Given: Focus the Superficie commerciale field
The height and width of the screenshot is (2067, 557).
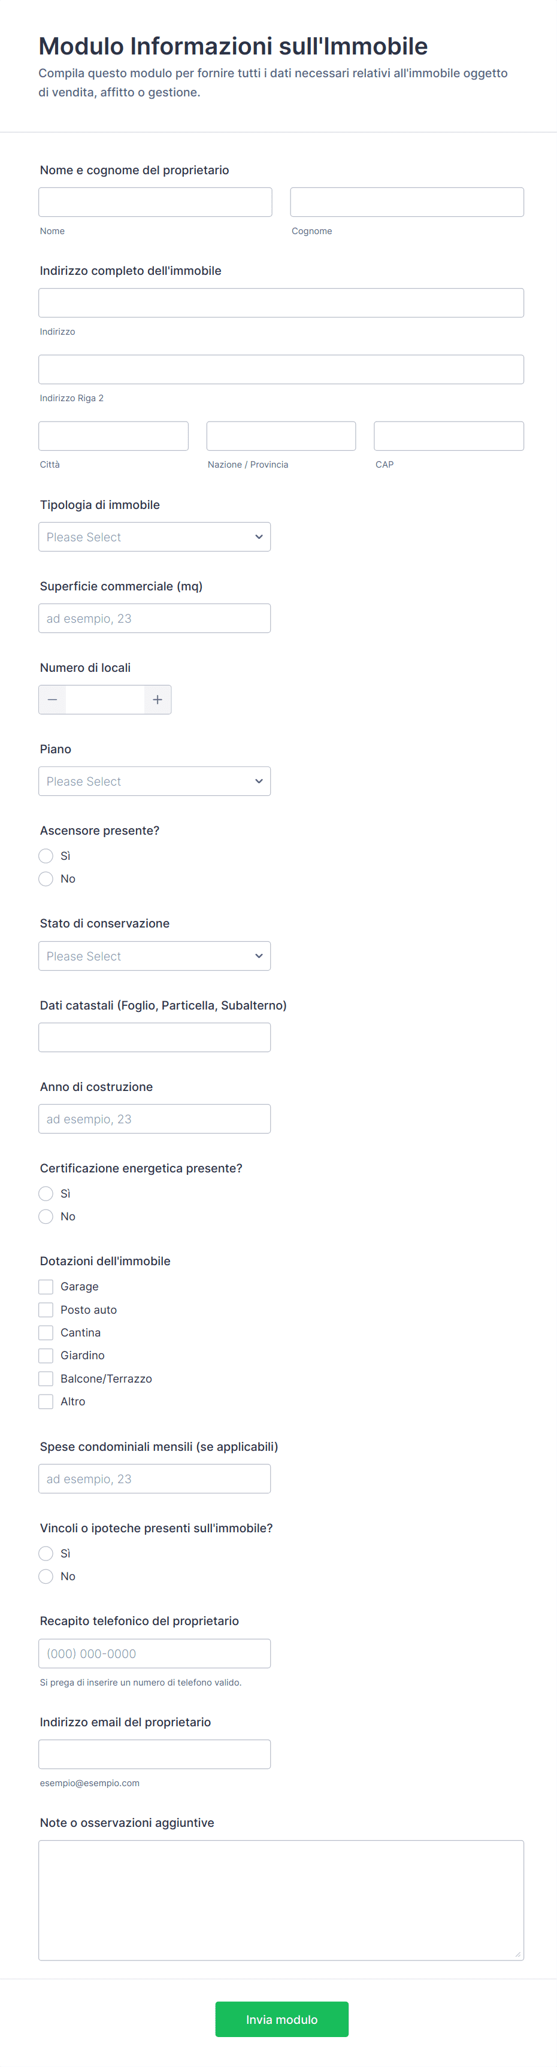Looking at the screenshot, I should 154,619.
